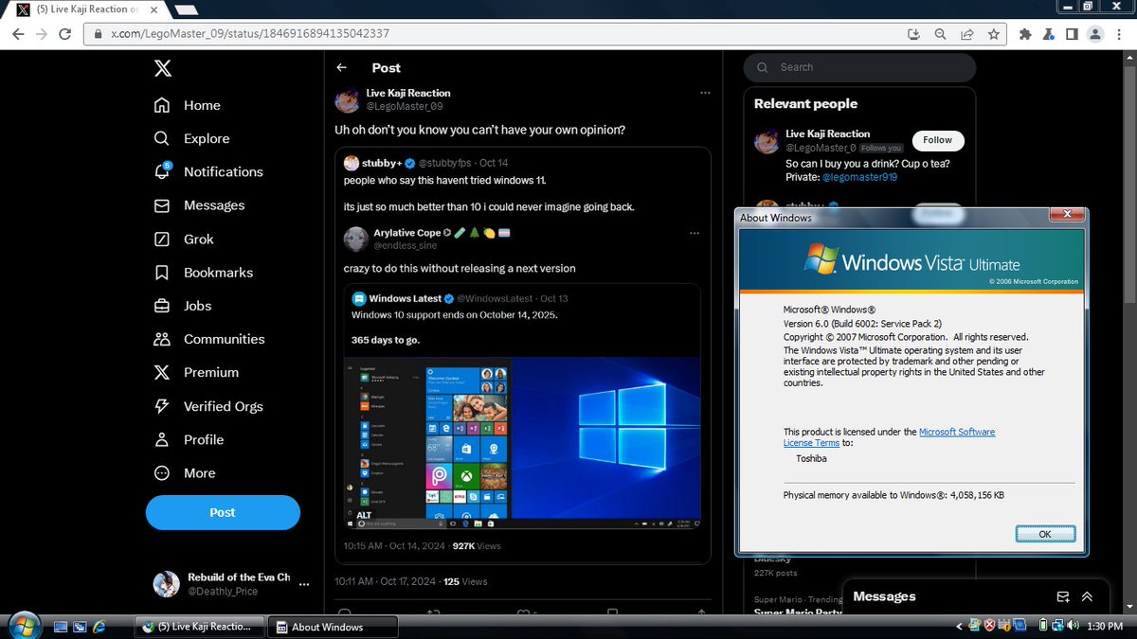Click the ALT badge on the image

364,515
